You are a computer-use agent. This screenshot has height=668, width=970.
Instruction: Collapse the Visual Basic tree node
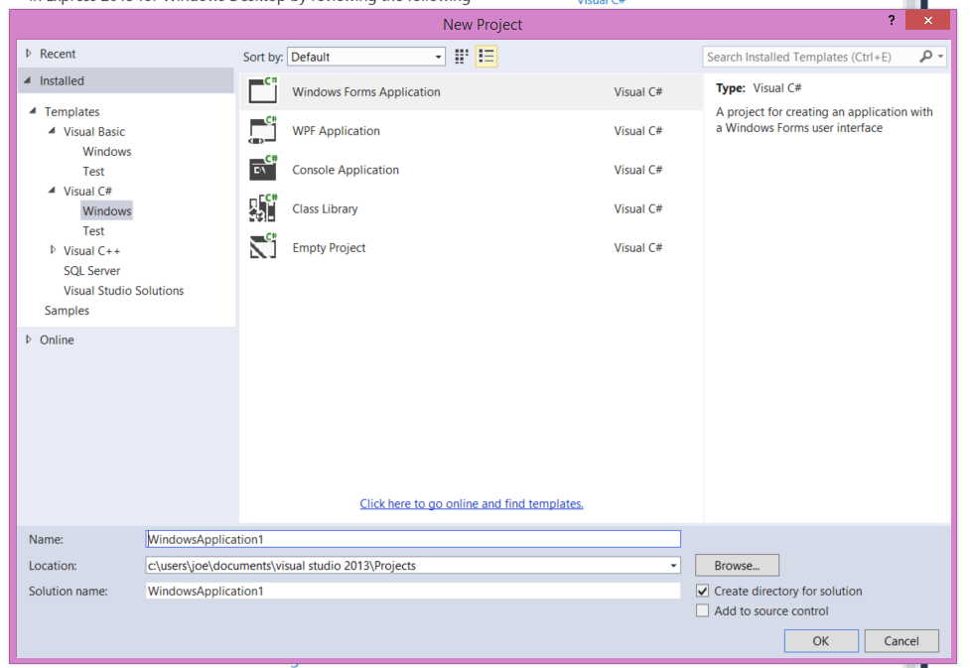point(54,131)
